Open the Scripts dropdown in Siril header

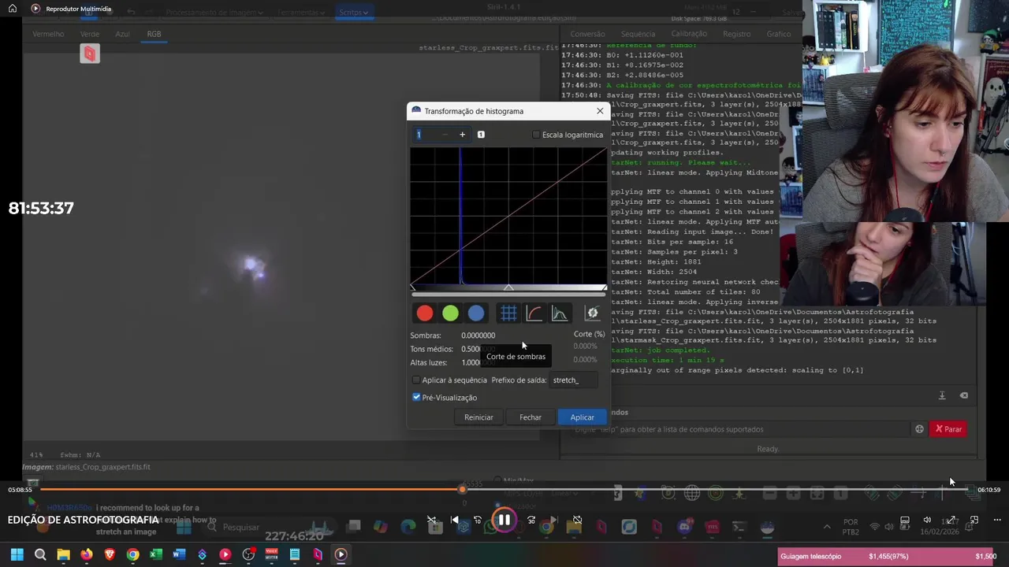pyautogui.click(x=354, y=13)
